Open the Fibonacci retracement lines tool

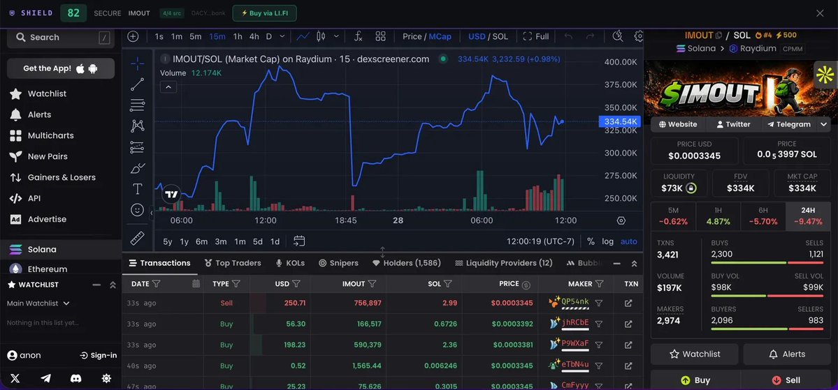tap(138, 105)
